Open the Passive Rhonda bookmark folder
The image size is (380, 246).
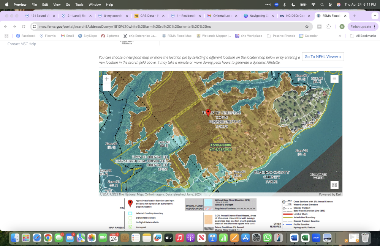pyautogui.click(x=281, y=36)
